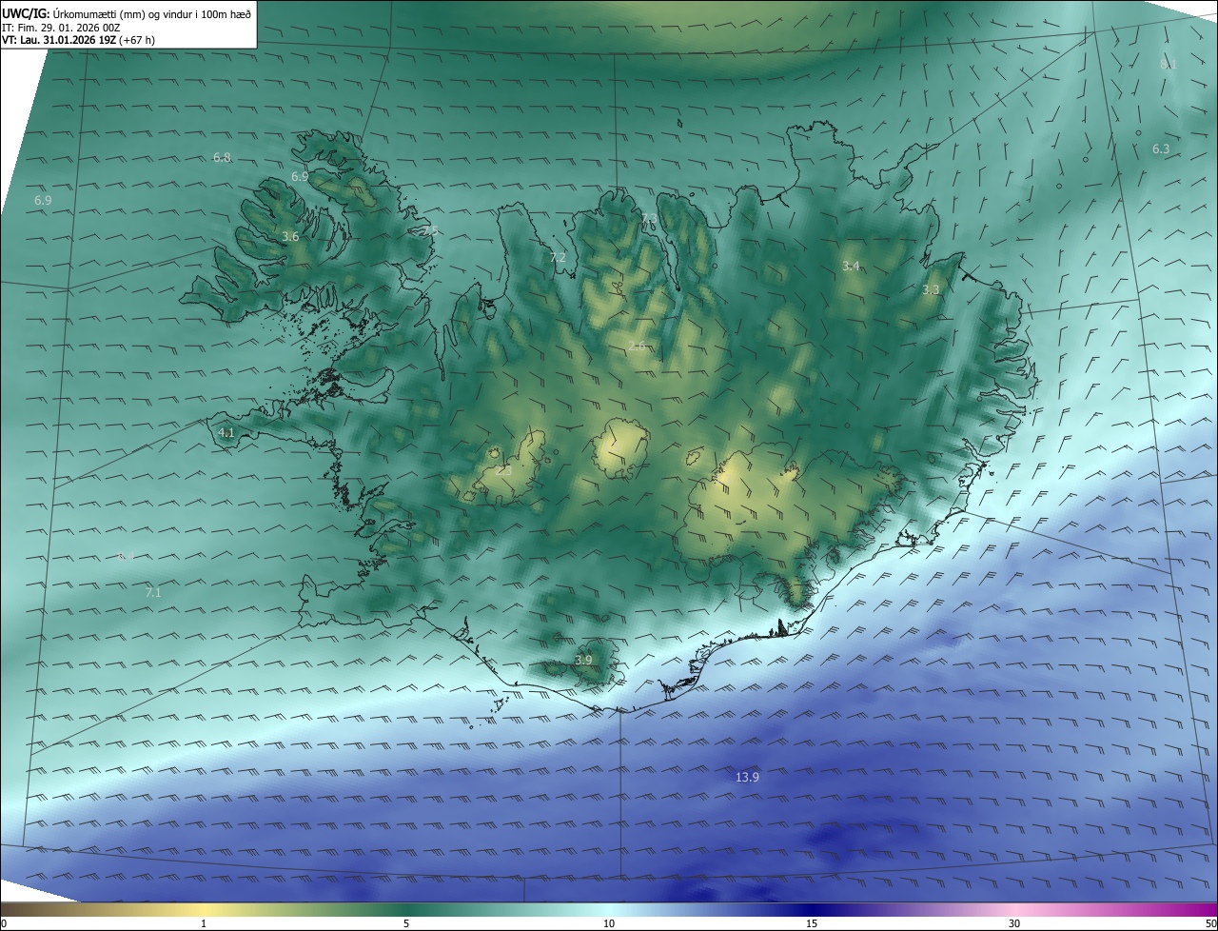Click the 1 tick on colour scale
The image size is (1218, 931).
tap(204, 923)
